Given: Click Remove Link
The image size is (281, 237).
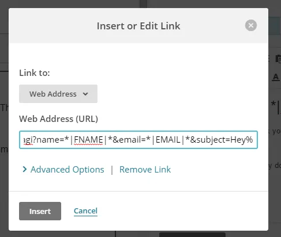Looking at the screenshot, I should pyautogui.click(x=145, y=170).
